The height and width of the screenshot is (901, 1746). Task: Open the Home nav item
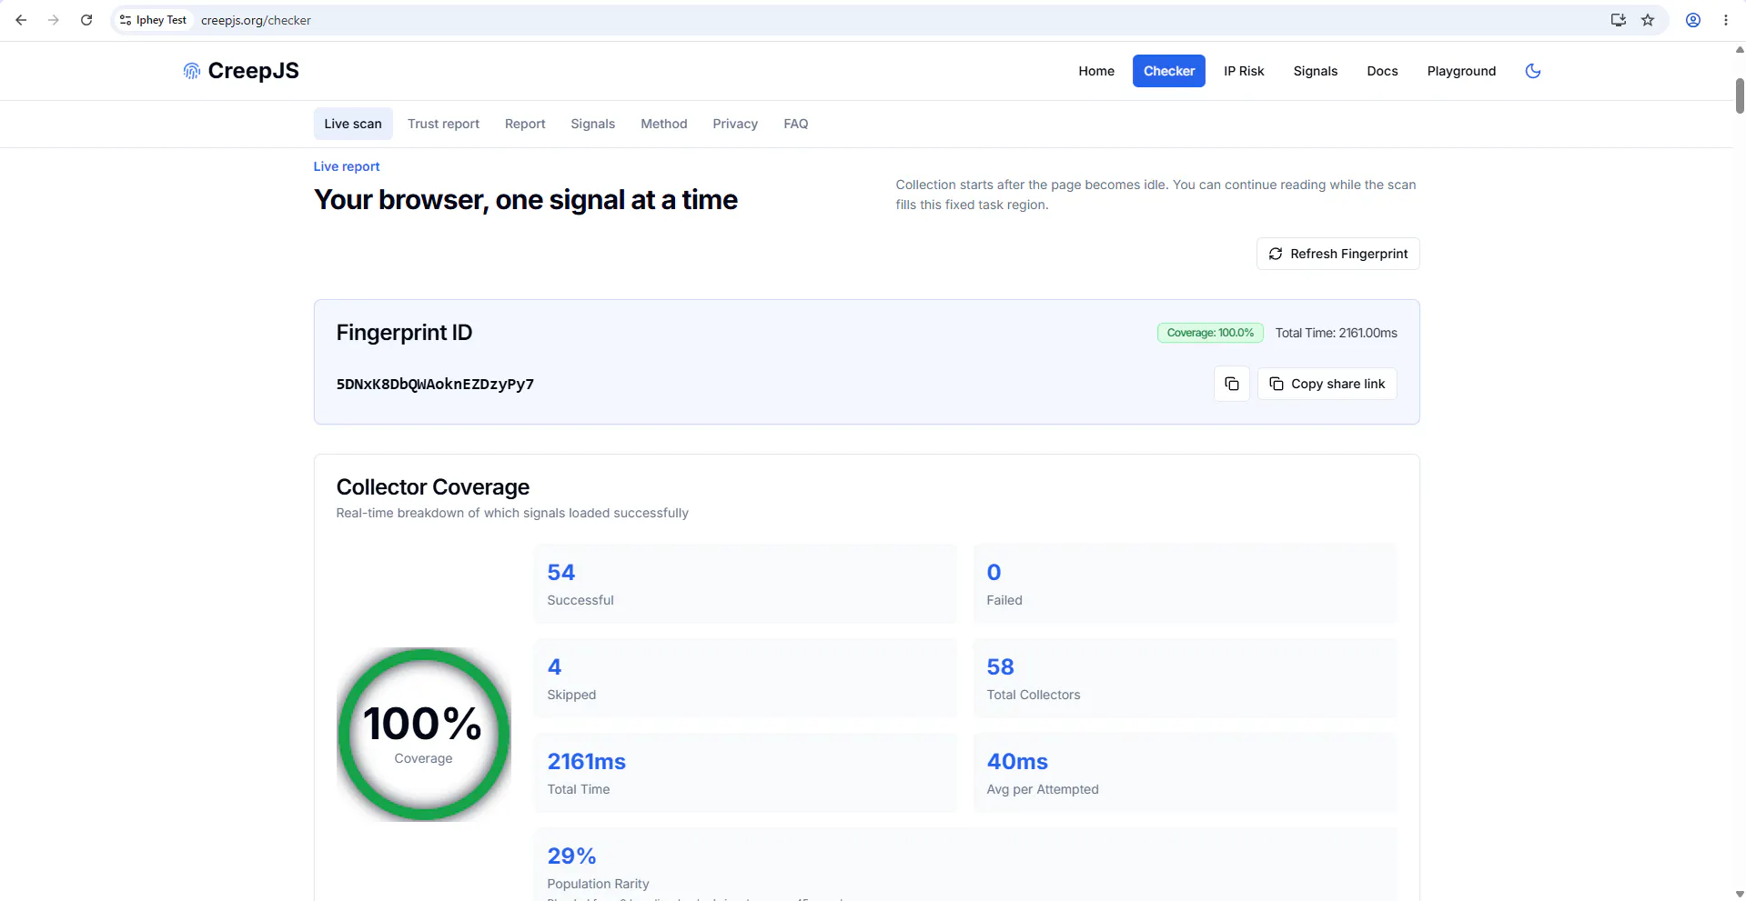coord(1096,71)
